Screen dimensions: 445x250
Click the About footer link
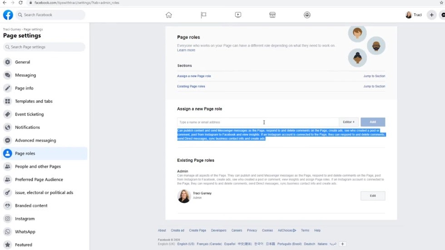[162, 230]
